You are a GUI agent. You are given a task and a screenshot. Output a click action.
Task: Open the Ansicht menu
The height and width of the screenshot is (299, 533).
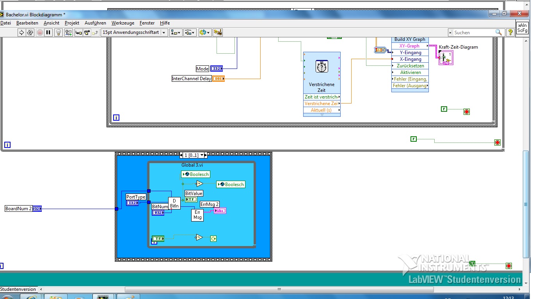click(x=52, y=23)
